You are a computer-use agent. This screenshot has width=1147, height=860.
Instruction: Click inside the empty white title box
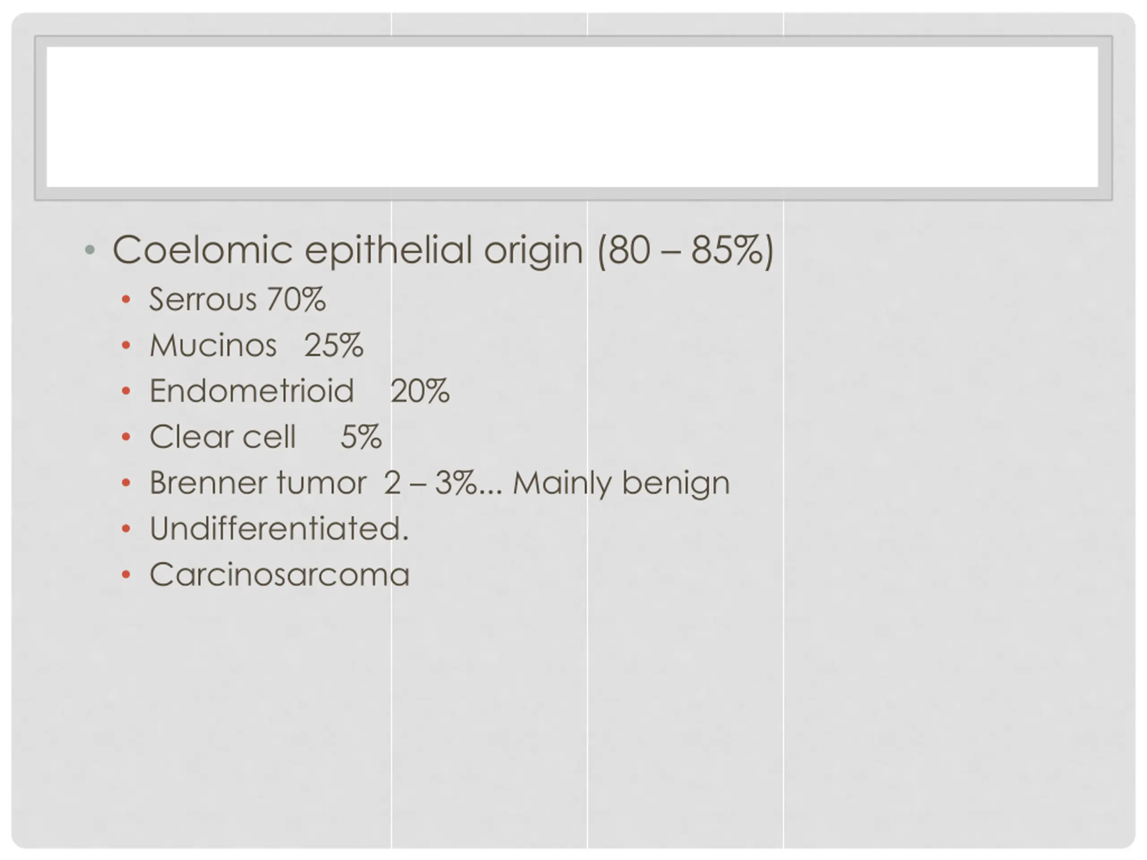pos(573,117)
